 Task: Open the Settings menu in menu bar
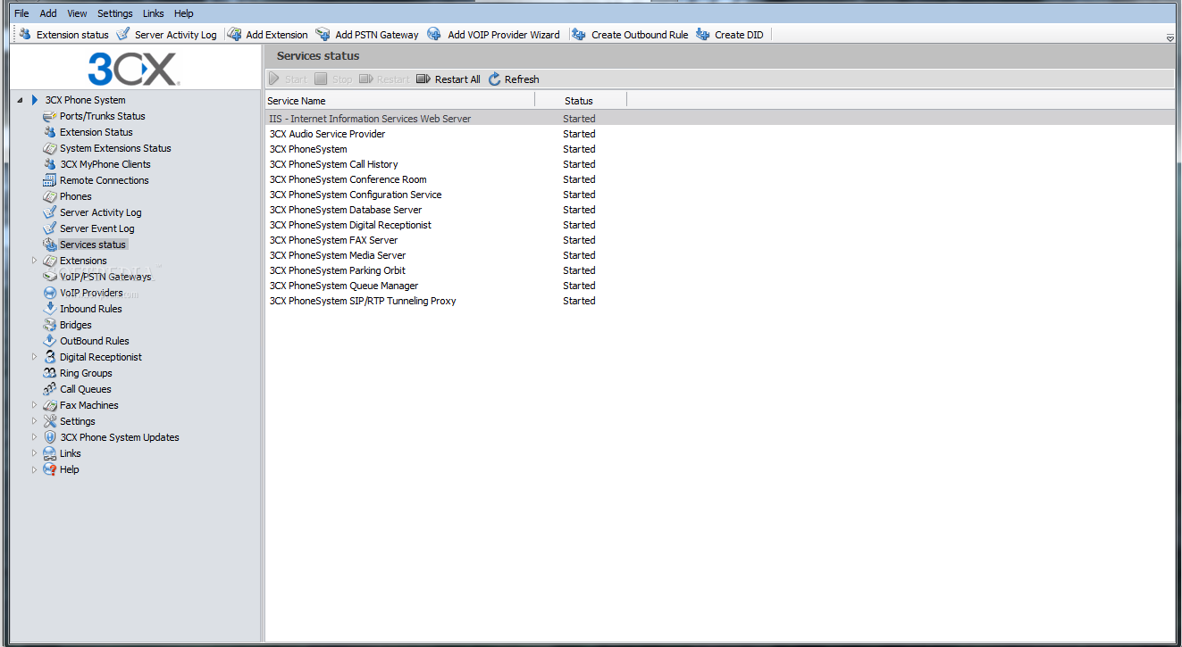[x=114, y=13]
